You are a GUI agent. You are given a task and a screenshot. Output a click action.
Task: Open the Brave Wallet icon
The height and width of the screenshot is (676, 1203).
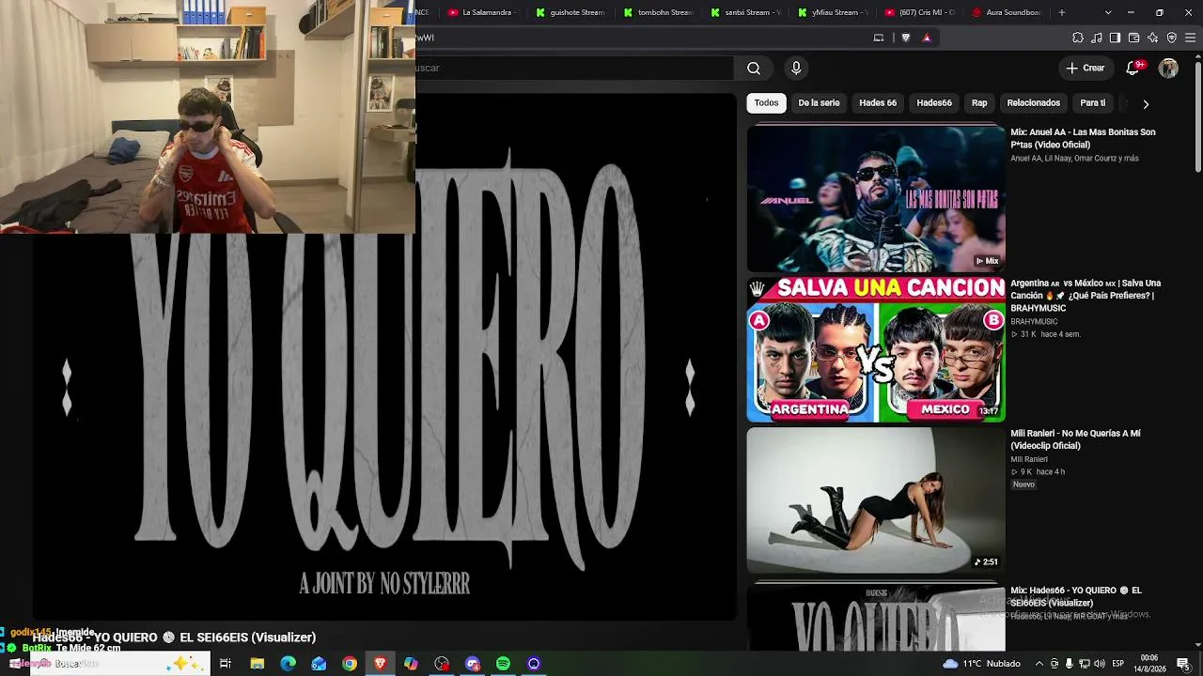point(1133,38)
